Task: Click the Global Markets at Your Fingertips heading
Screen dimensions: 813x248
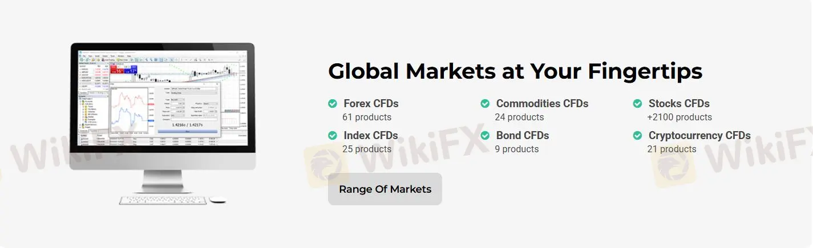Action: pos(515,72)
